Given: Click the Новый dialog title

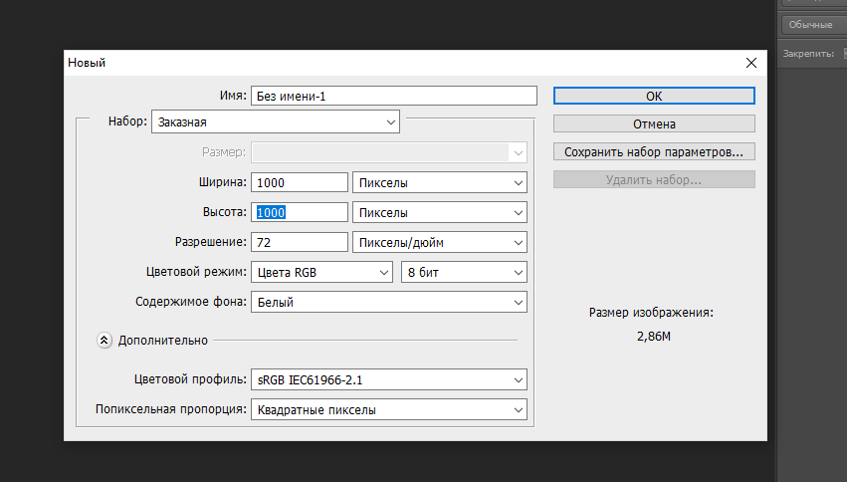Looking at the screenshot, I should [x=87, y=63].
